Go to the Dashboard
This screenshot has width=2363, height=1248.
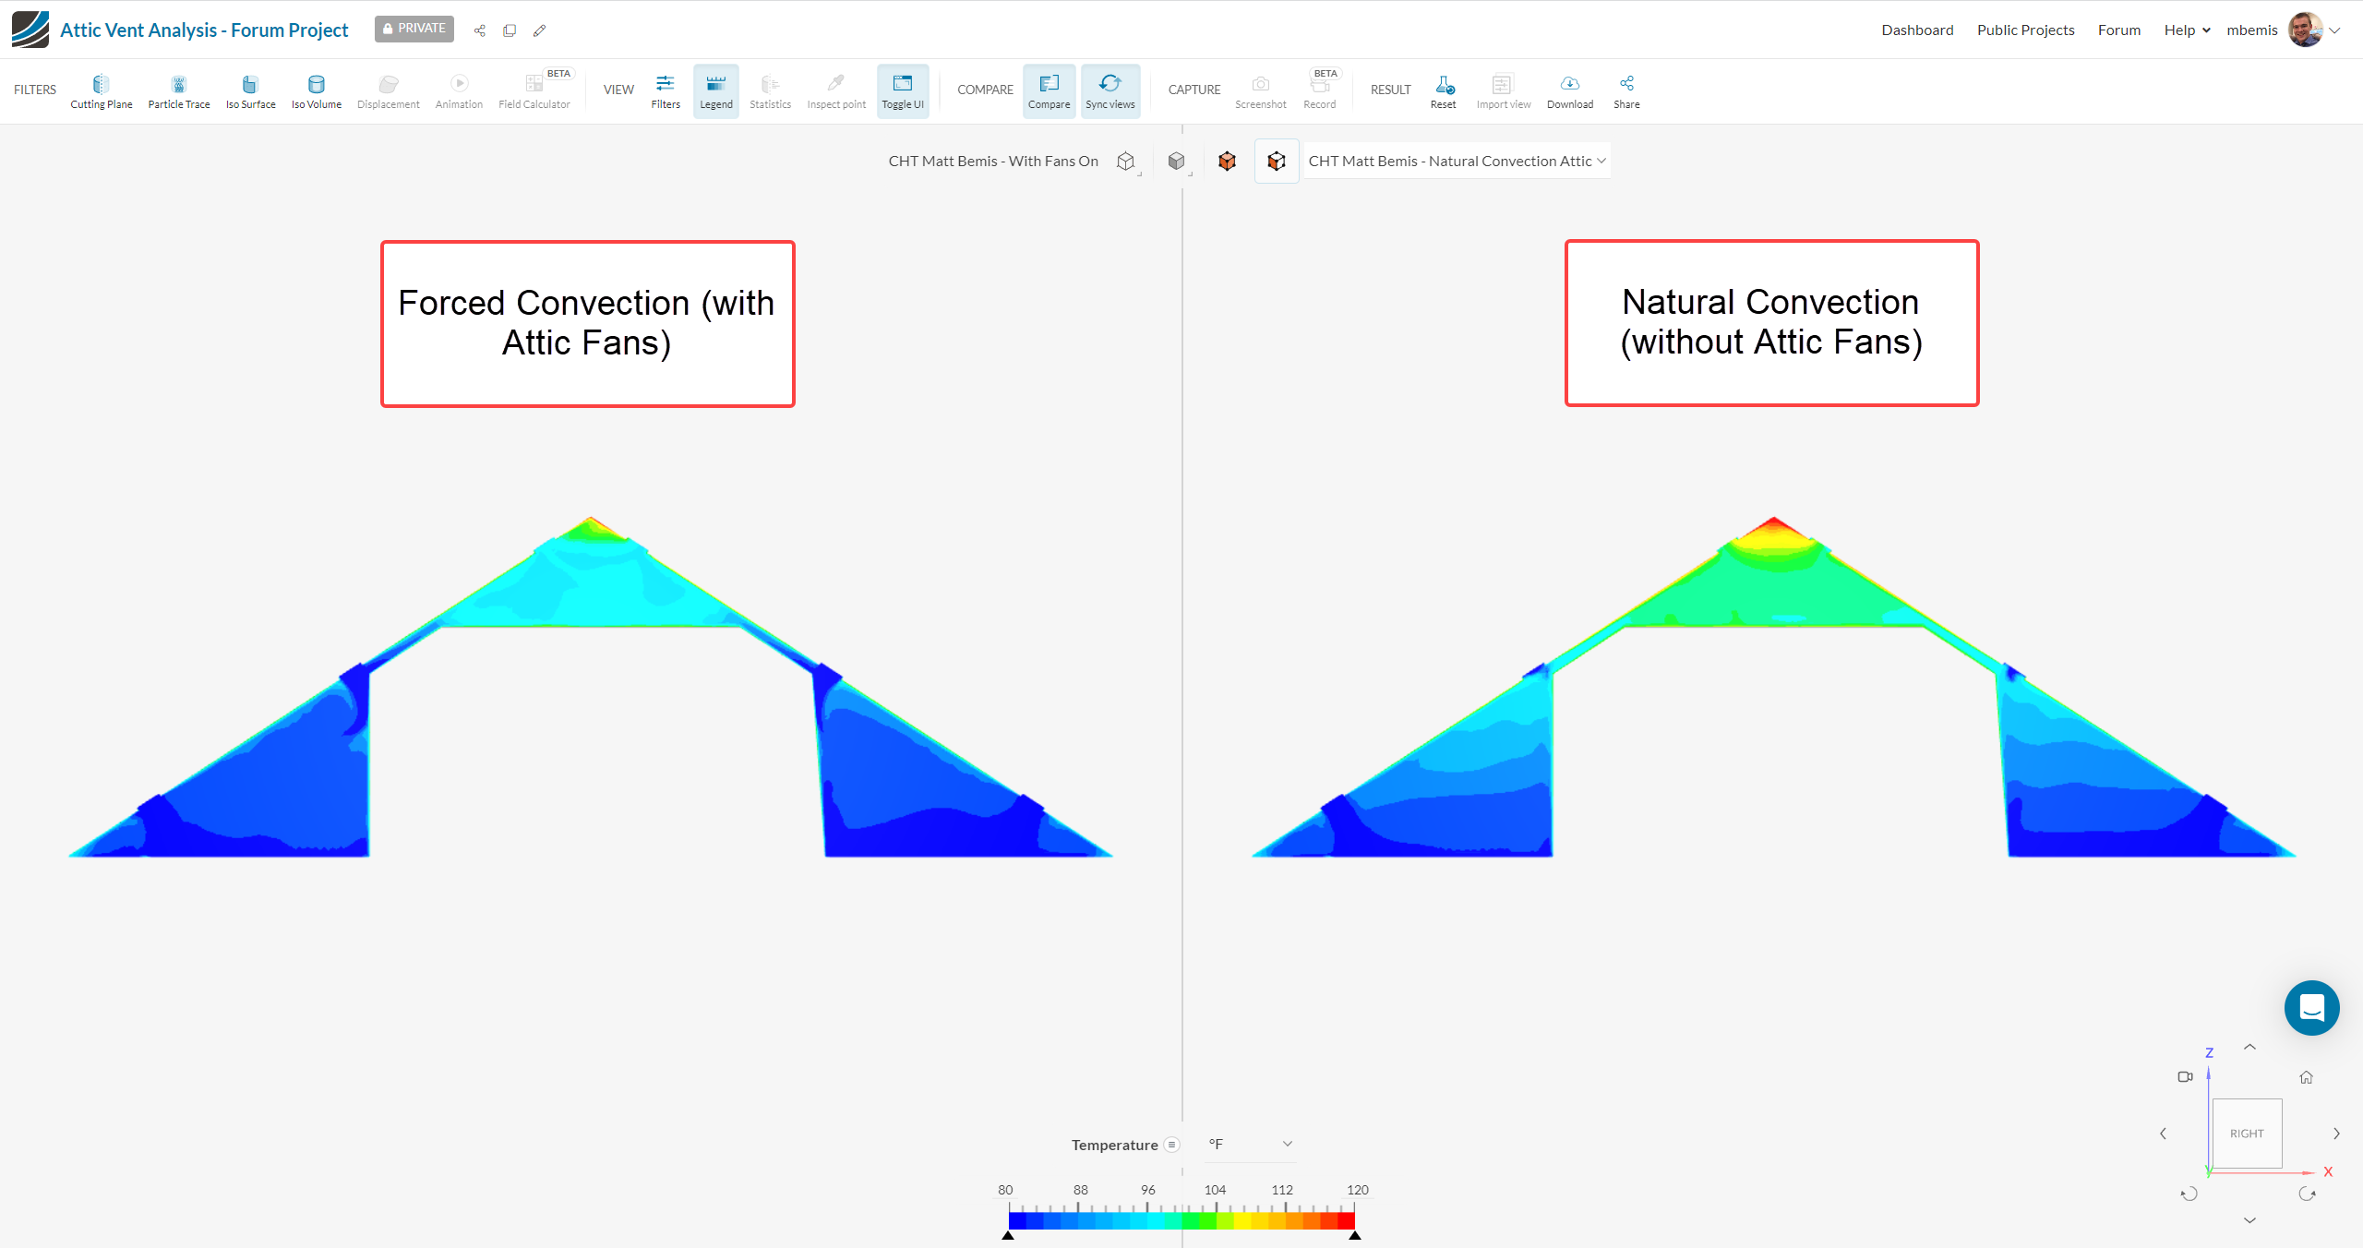(x=1917, y=30)
